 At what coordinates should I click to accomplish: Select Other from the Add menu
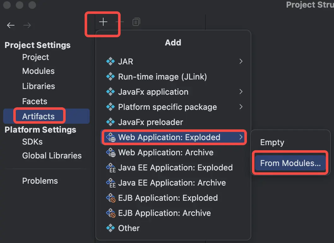[173, 228]
